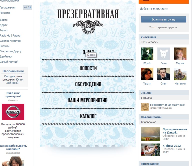Click Добавить в закладки link
Image resolution: width=195 pixels, height=166 pixels.
(x=154, y=8)
